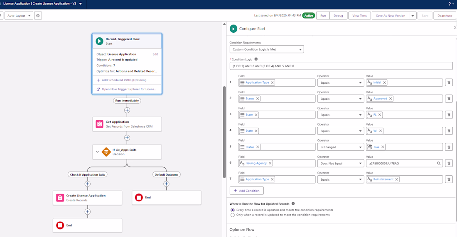Image resolution: width=457 pixels, height=237 pixels.
Task: Delete condition 1 Application Type Equals Initial
Action: (x=449, y=82)
